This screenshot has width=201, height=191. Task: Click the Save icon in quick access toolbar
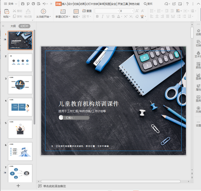pos(23,4)
